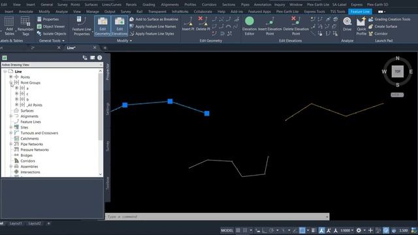Select the Insert PI tool
This screenshot has height=235, width=418.
point(188,23)
